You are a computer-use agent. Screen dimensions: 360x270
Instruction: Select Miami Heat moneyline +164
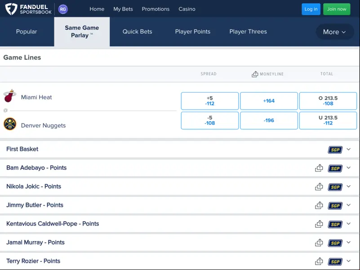(269, 101)
